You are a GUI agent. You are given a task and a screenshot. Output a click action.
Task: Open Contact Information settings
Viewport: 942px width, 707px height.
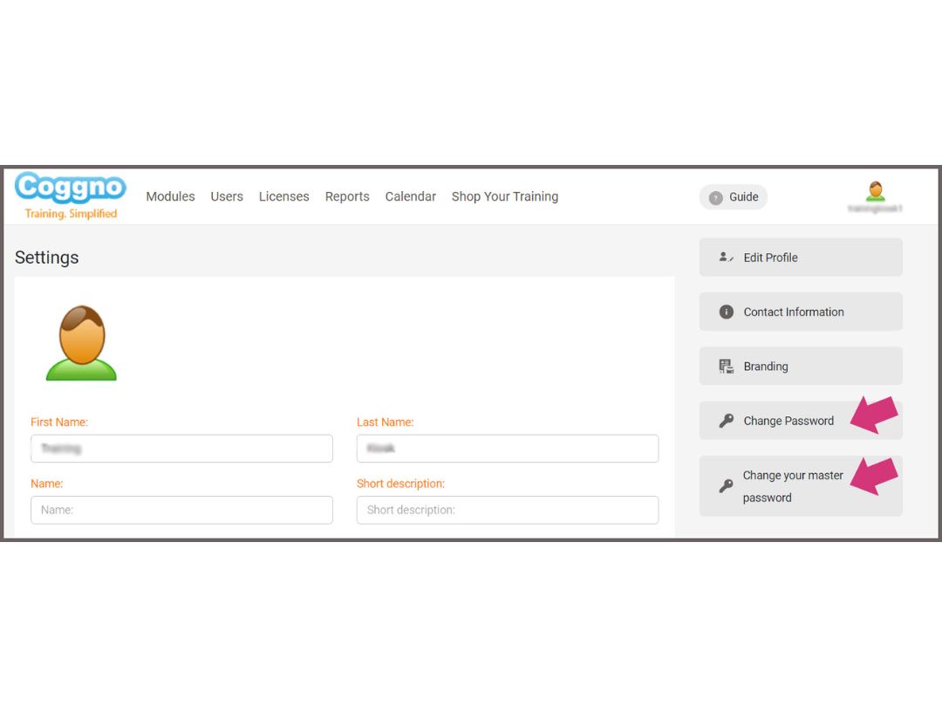tap(801, 312)
